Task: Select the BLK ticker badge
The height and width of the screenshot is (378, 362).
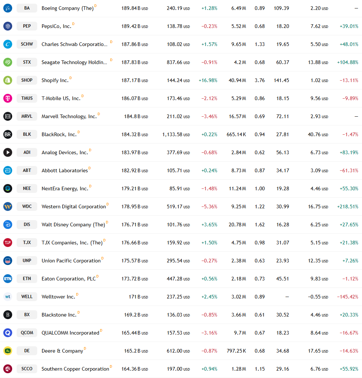Action: pyautogui.click(x=27, y=134)
